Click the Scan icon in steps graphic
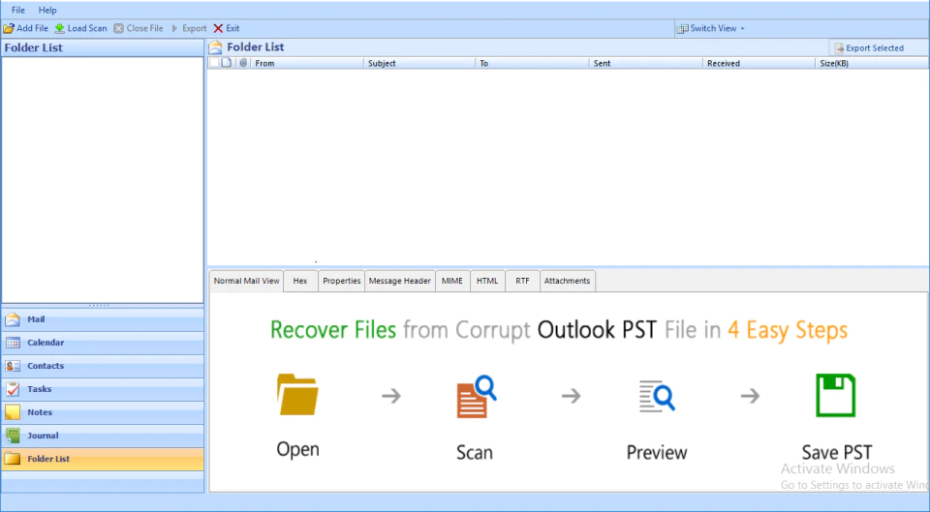Image resolution: width=930 pixels, height=512 pixels. [x=477, y=397]
